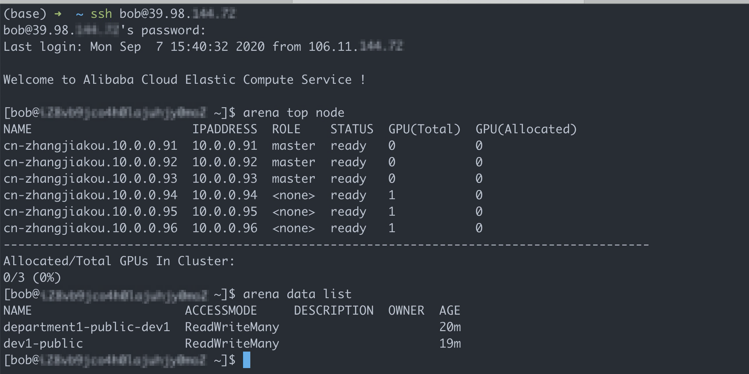
Task: Click the GPU(Total) column header
Action: pyautogui.click(x=424, y=129)
